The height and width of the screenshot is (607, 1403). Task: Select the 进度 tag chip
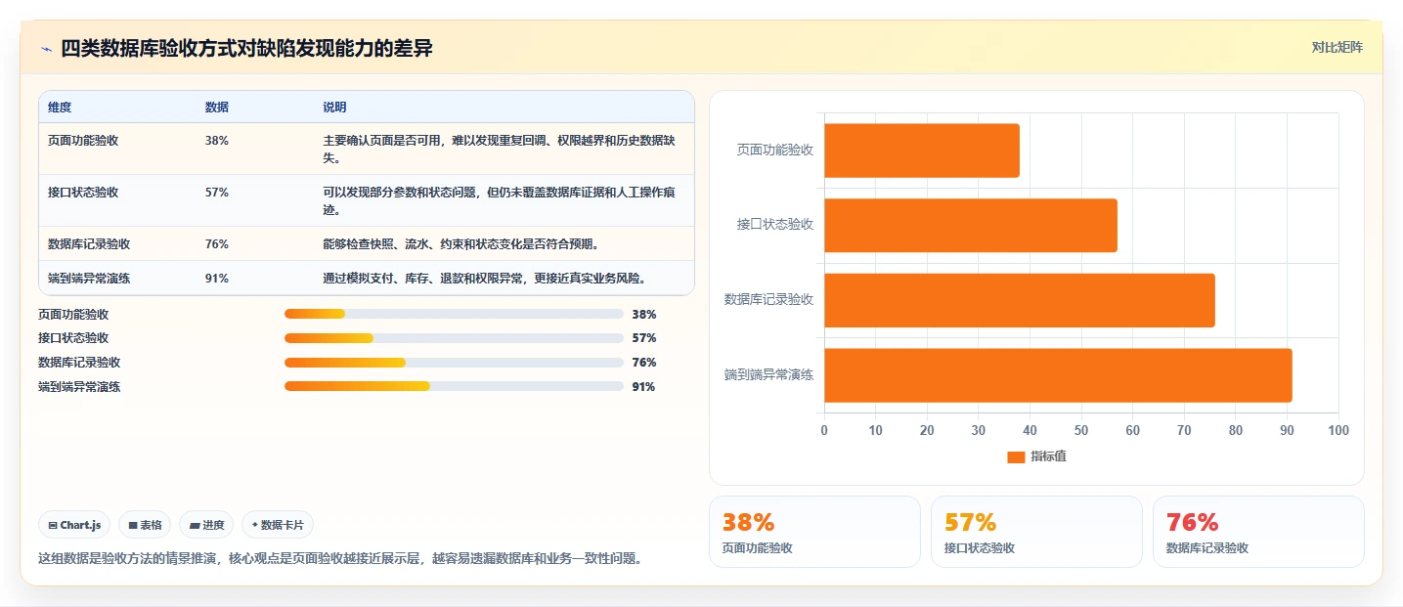click(206, 525)
